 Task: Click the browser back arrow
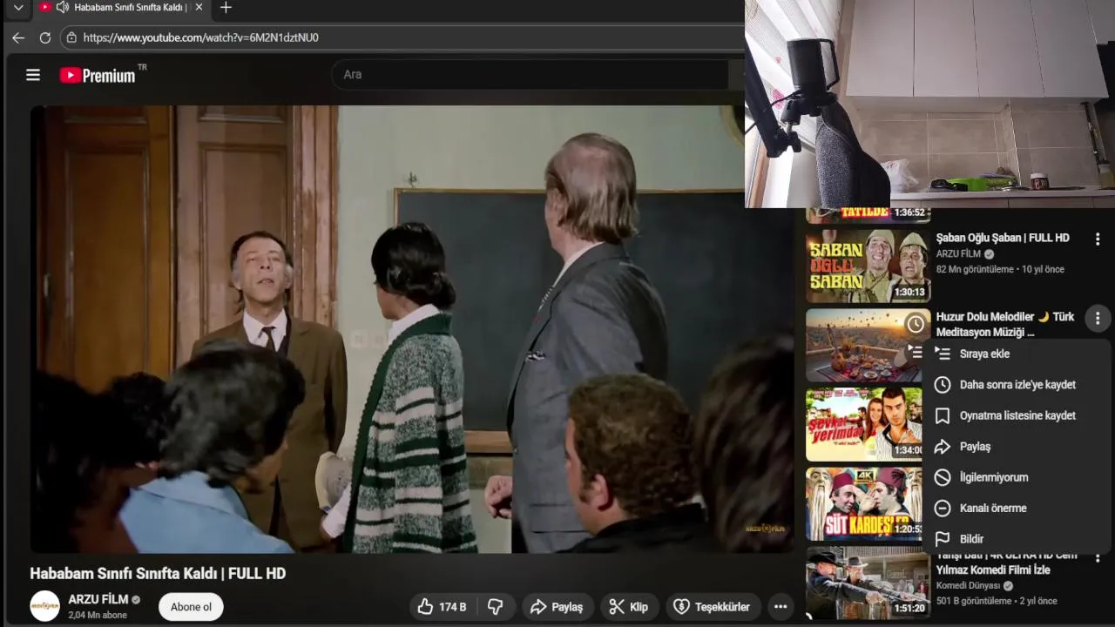pyautogui.click(x=18, y=37)
